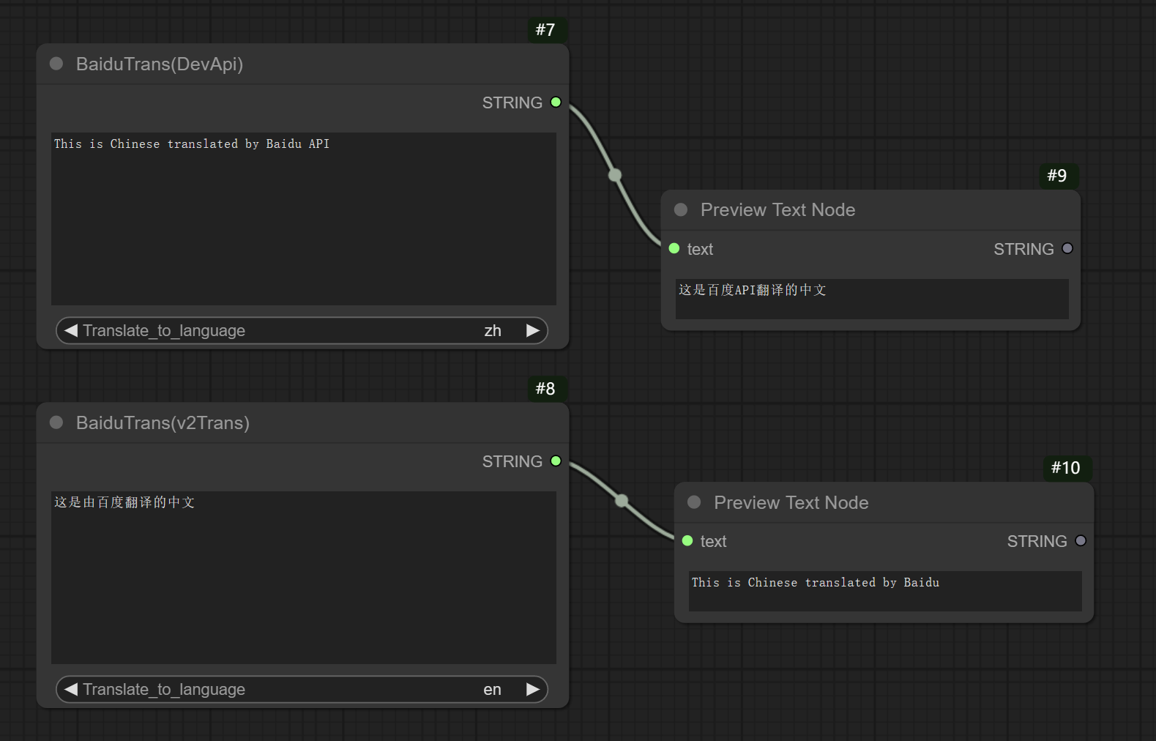Click the #9 node ID badge

tap(1058, 176)
